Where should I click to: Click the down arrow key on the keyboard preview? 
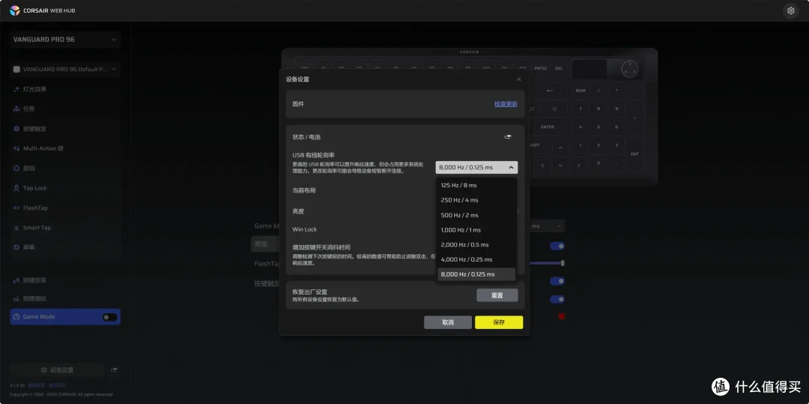pos(560,166)
